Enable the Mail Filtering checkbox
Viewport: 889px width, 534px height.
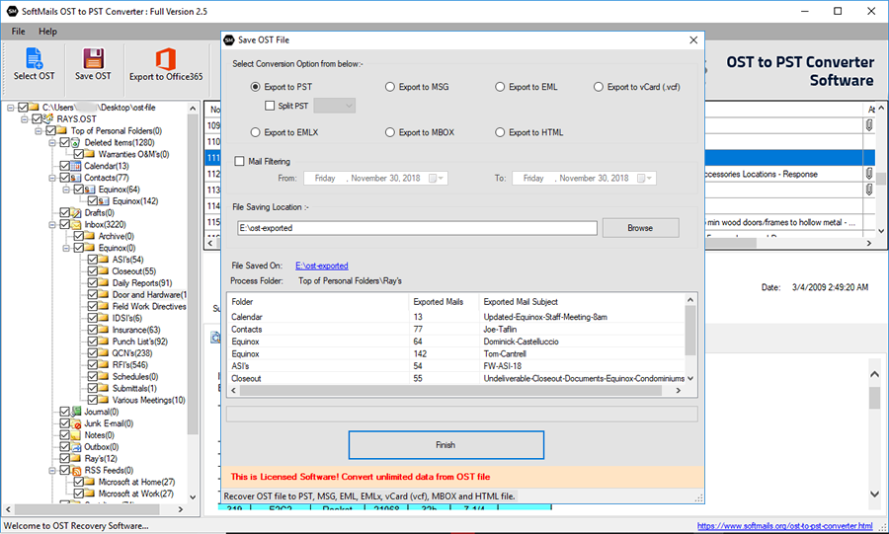point(239,161)
